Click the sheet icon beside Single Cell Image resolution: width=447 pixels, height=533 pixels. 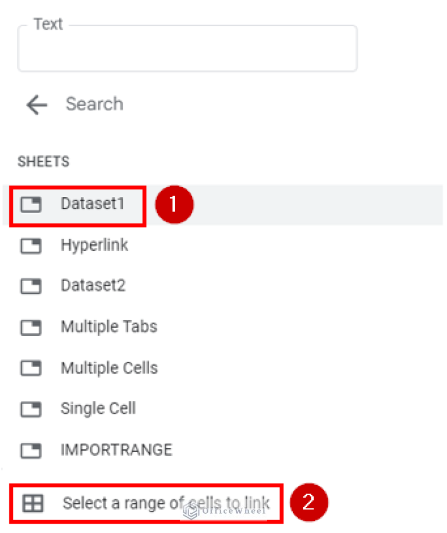[30, 409]
